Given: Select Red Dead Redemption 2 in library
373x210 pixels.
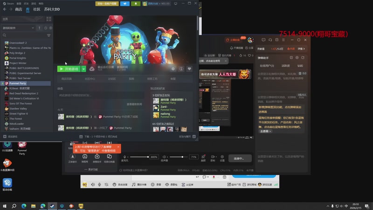Looking at the screenshot, I should (24, 93).
